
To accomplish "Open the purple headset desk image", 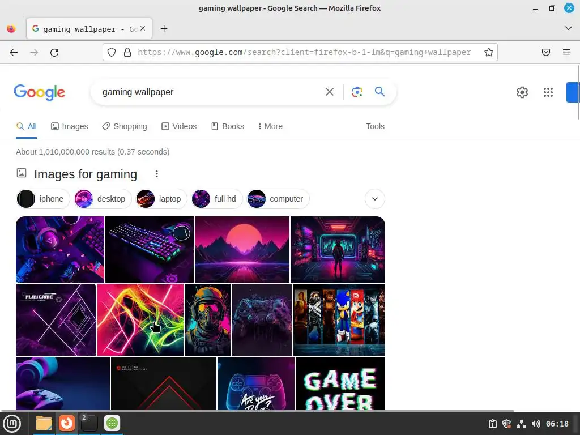I will tap(60, 249).
